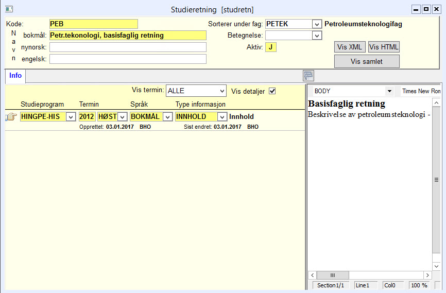Click the Basisfaglig retning heading in the editor
The image size is (446, 293).
(x=347, y=104)
